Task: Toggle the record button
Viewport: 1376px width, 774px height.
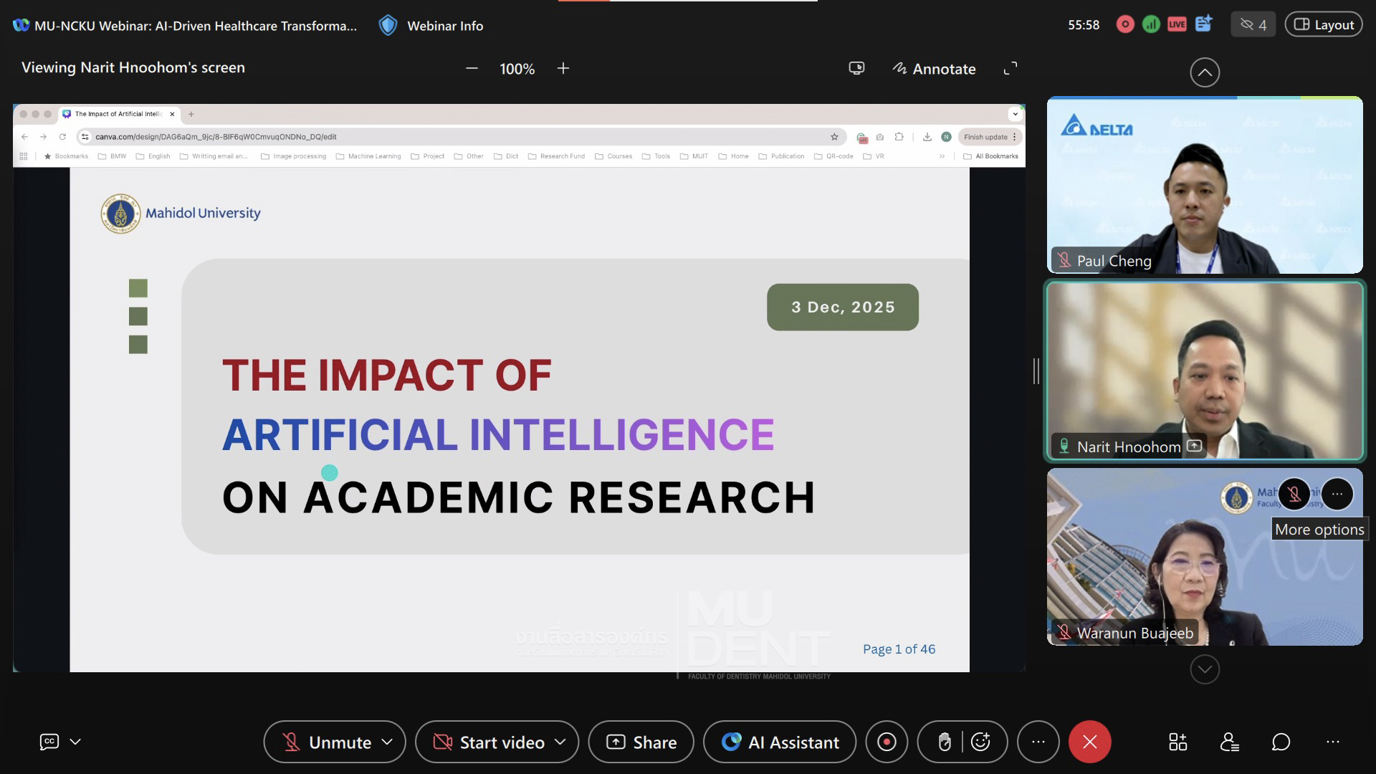Action: click(887, 742)
